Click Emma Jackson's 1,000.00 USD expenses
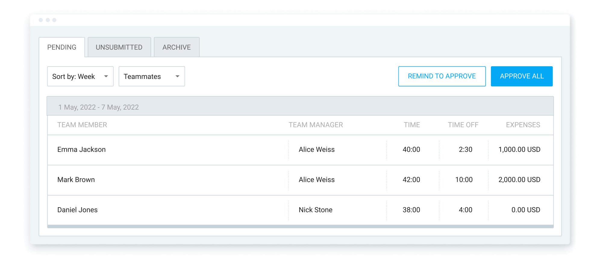Image resolution: width=600 pixels, height=259 pixels. (x=519, y=150)
